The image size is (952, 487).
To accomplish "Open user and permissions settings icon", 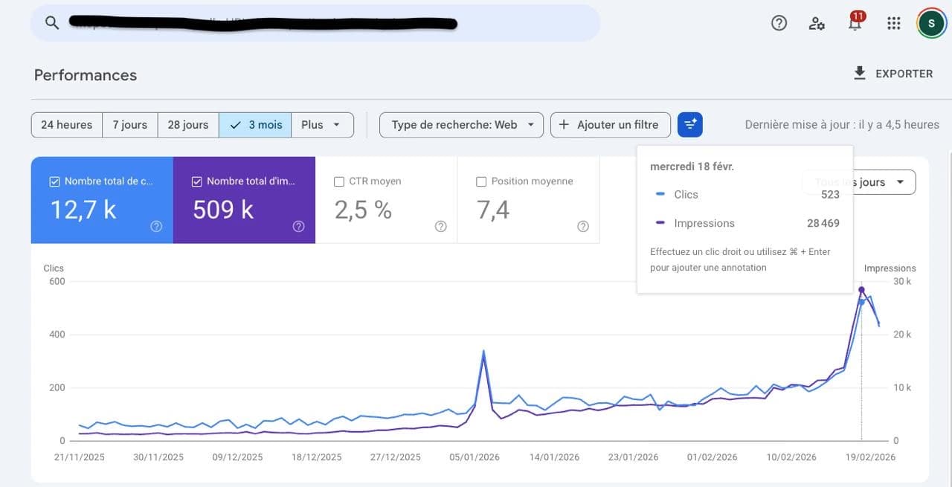I will (817, 23).
